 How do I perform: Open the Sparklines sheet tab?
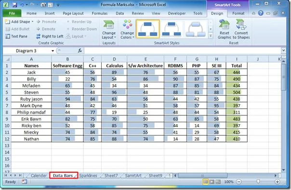pos(88,176)
